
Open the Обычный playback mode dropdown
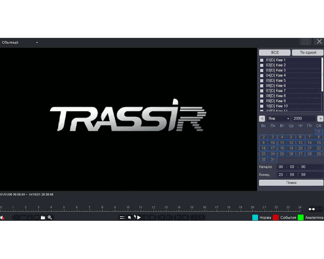pos(20,42)
